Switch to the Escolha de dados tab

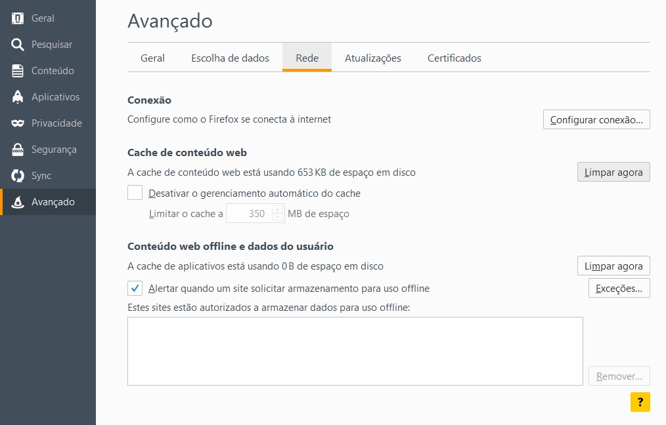pyautogui.click(x=230, y=58)
